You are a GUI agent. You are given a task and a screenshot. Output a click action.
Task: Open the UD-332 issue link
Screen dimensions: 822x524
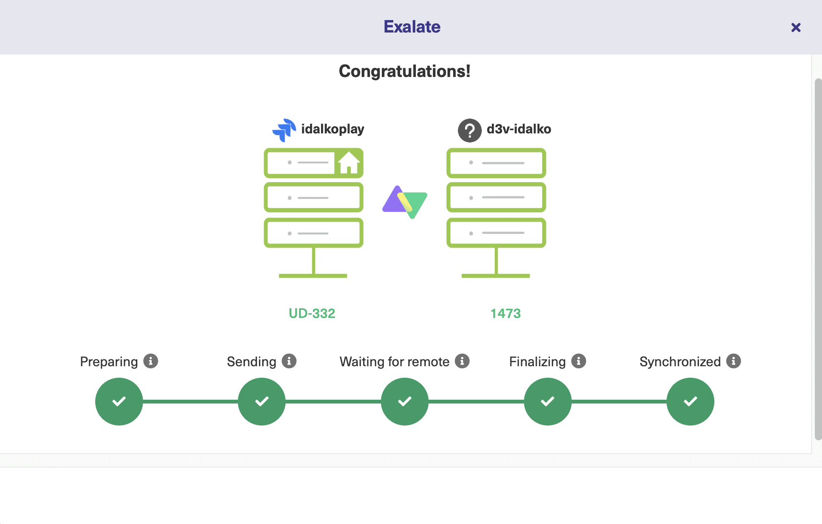click(x=313, y=313)
